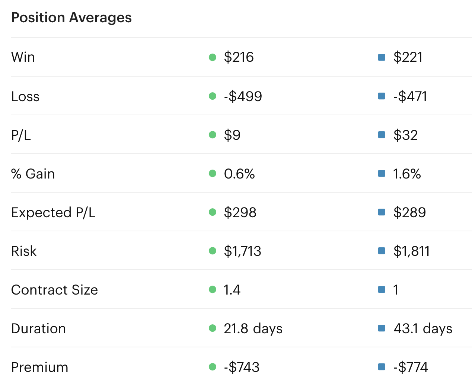Click green dot beside Win $216
This screenshot has height=392, width=472.
click(213, 57)
